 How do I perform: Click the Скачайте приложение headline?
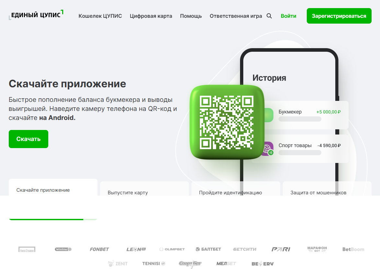pos(67,84)
